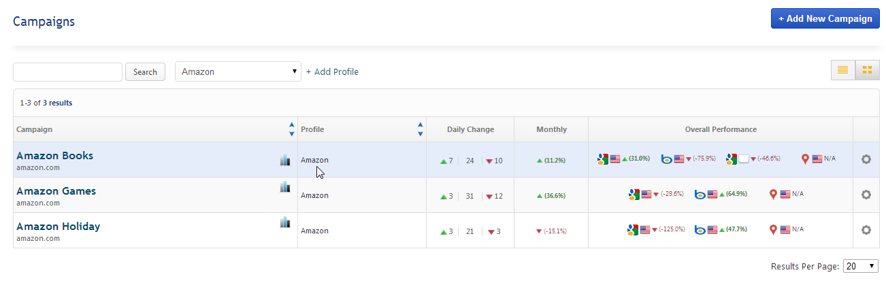This screenshot has width=886, height=281.
Task: Open settings gear for Amazon Holiday
Action: click(x=866, y=230)
